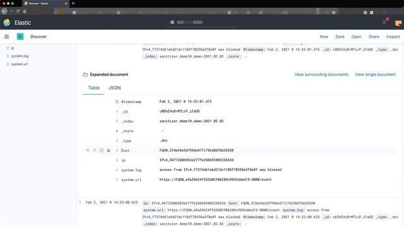This screenshot has width=404, height=227.
Task: Click the _index field name row
Action: tap(128, 121)
